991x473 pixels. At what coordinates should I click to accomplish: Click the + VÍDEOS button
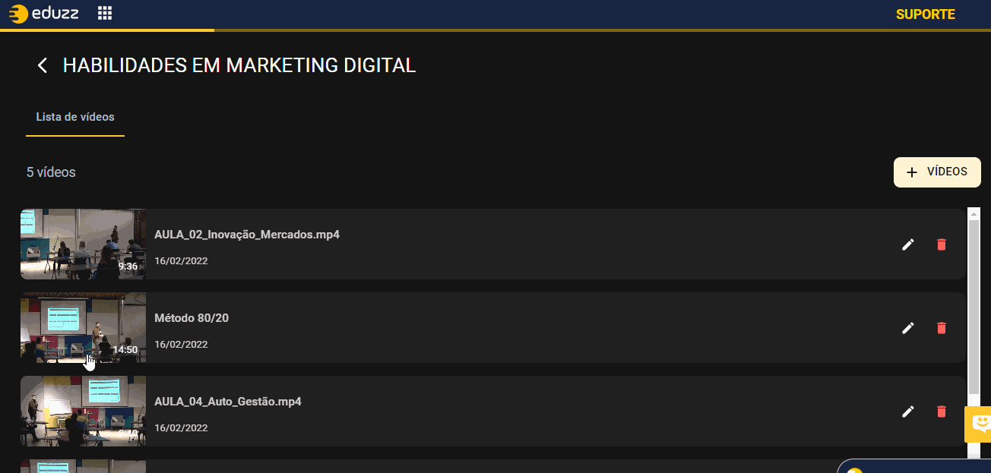pos(937,172)
